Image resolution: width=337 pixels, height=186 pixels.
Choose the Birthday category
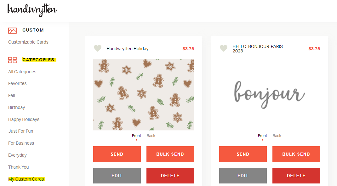[17, 107]
